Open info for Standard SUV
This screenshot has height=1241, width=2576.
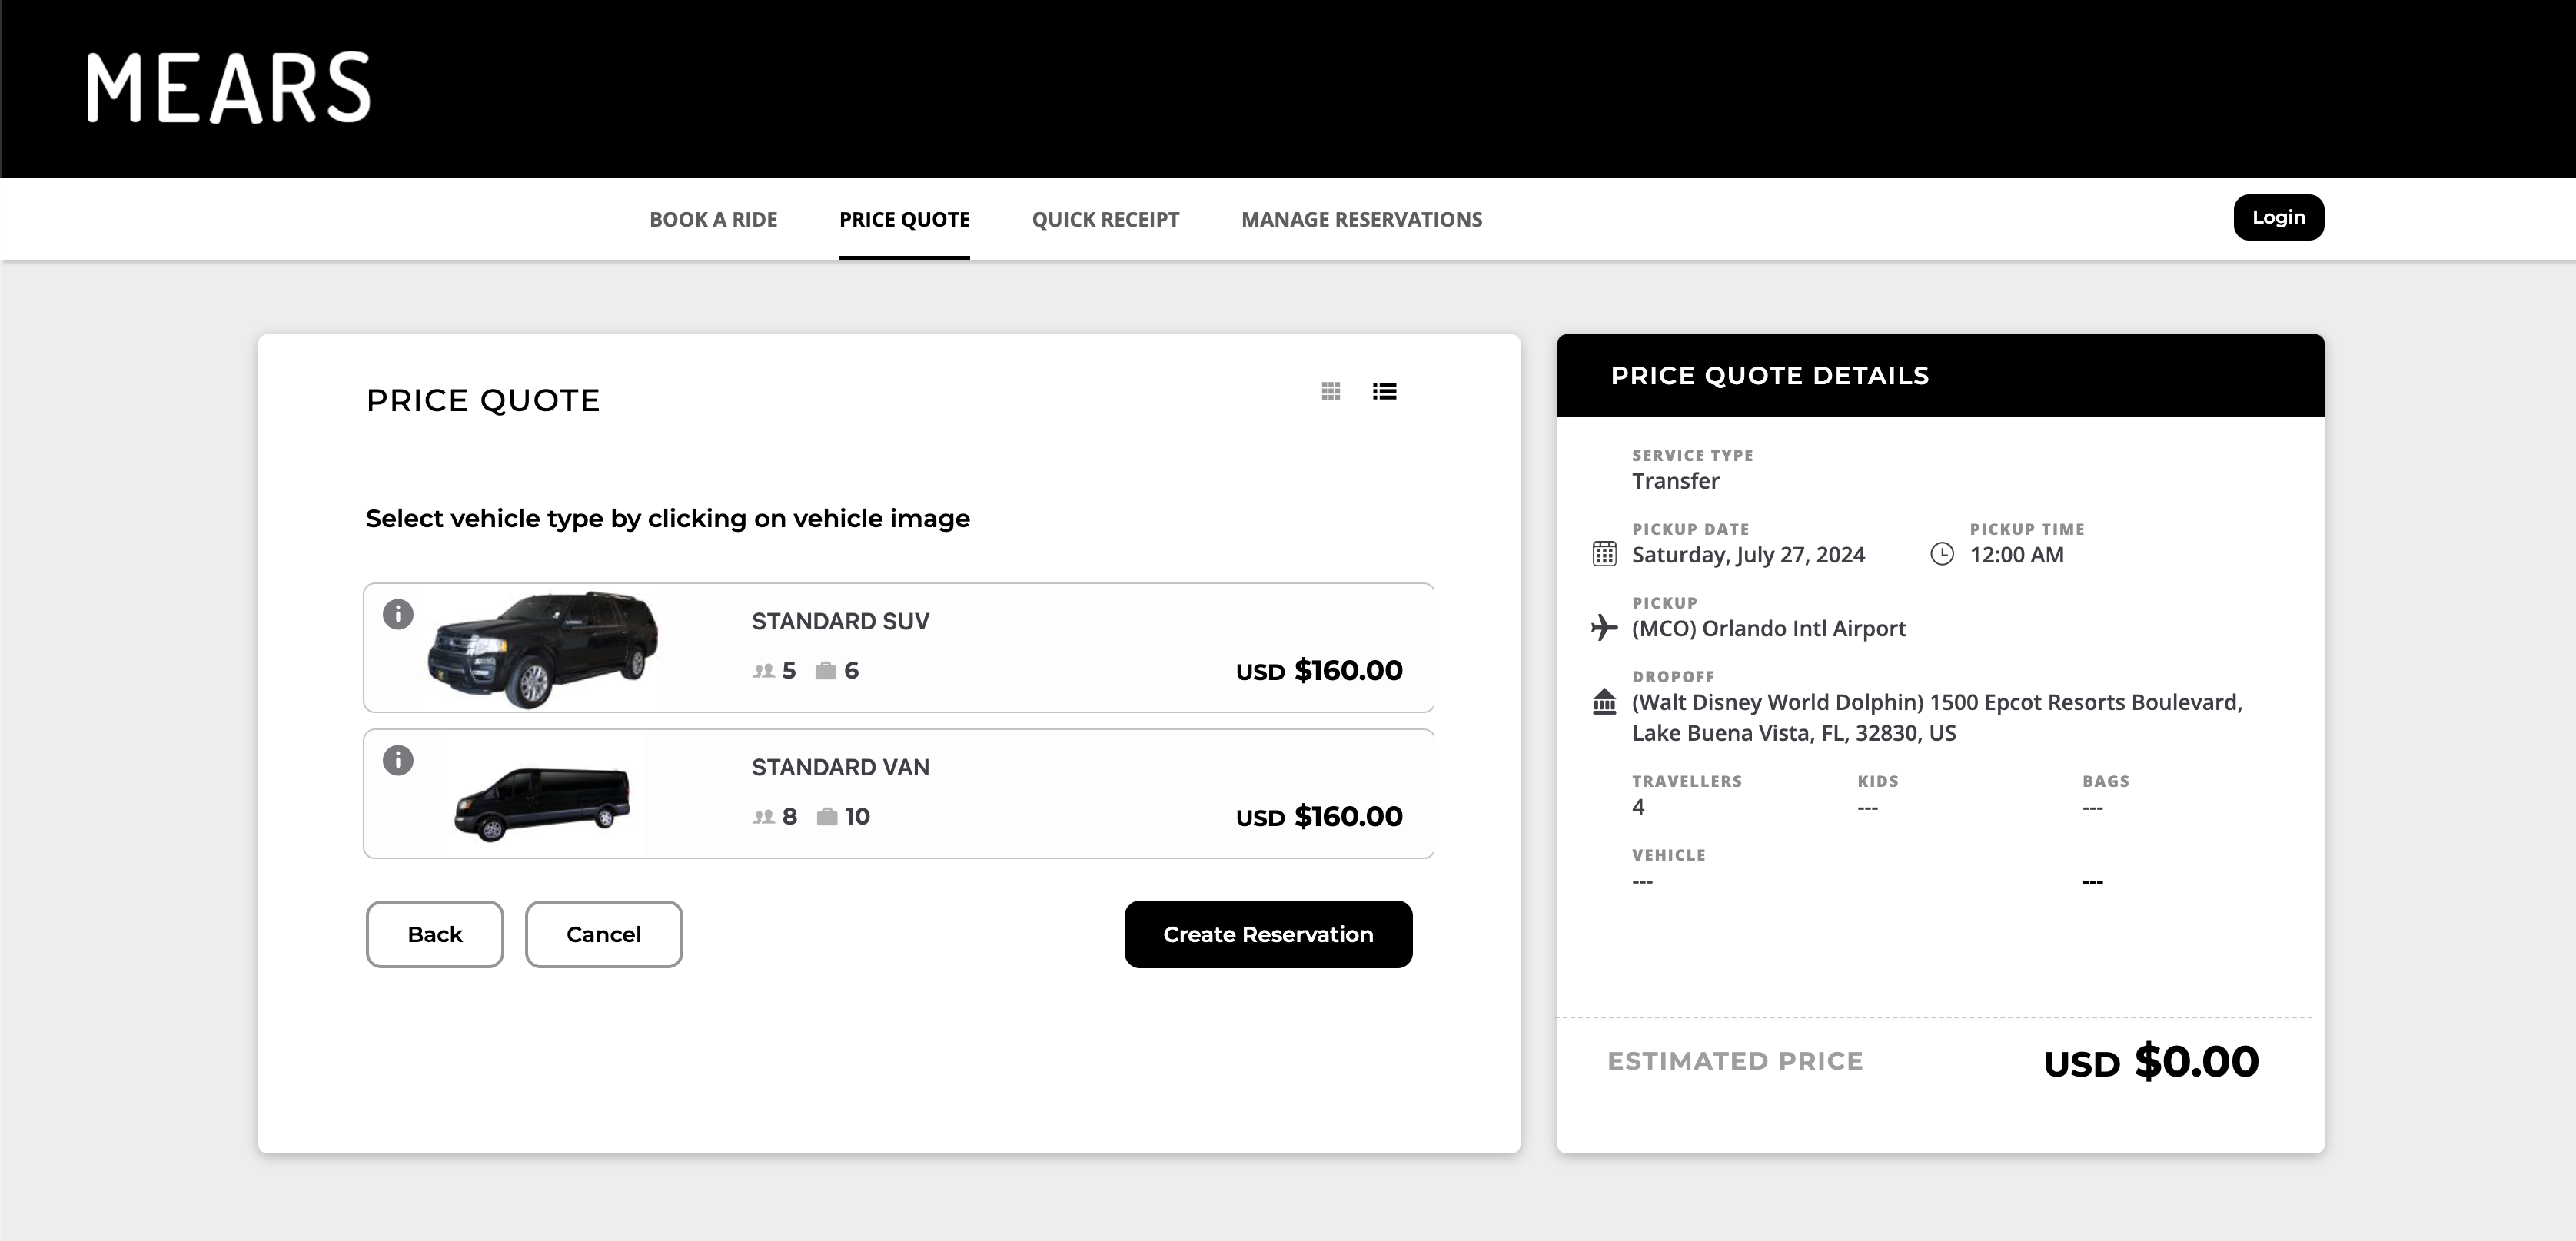(x=398, y=614)
